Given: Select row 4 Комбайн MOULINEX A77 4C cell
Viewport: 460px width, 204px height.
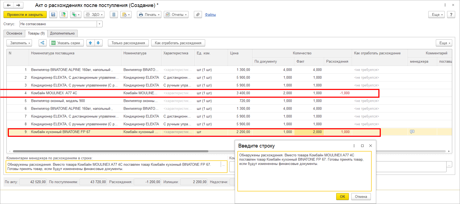Looking at the screenshot, I should (x=75, y=93).
